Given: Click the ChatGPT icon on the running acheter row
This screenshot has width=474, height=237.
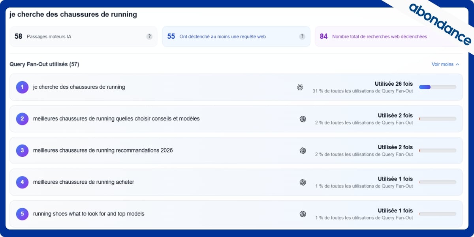Looking at the screenshot, I should click(x=303, y=182).
